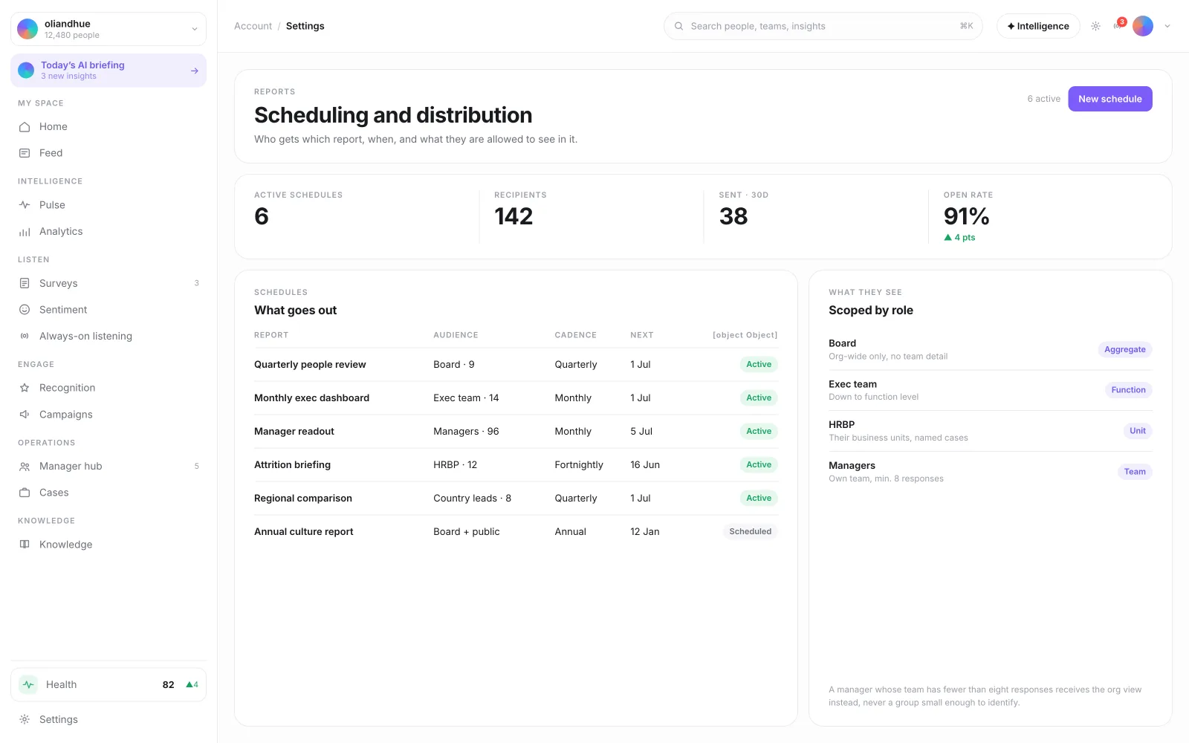Click the oliandhue workspace logo
Image resolution: width=1189 pixels, height=743 pixels.
(x=27, y=29)
